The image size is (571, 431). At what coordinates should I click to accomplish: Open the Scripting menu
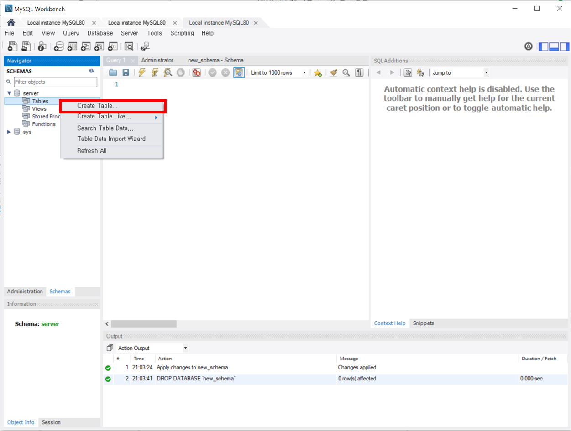click(182, 33)
